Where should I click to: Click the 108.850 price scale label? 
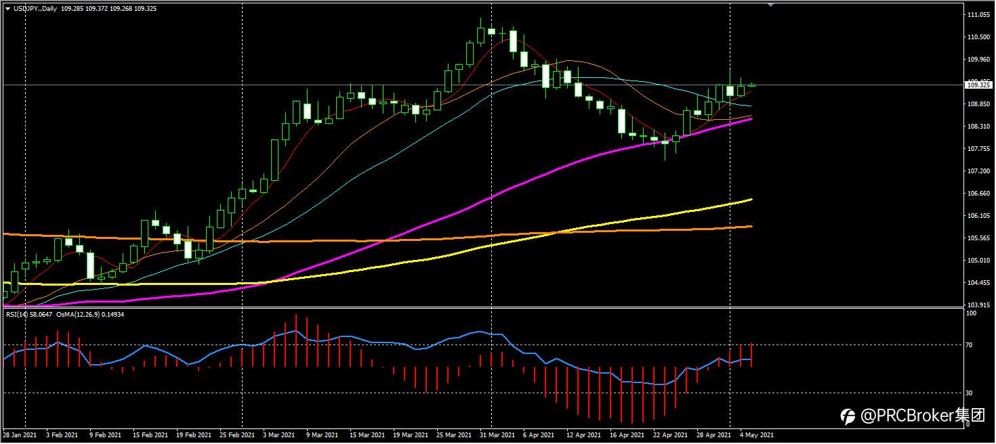pyautogui.click(x=979, y=104)
